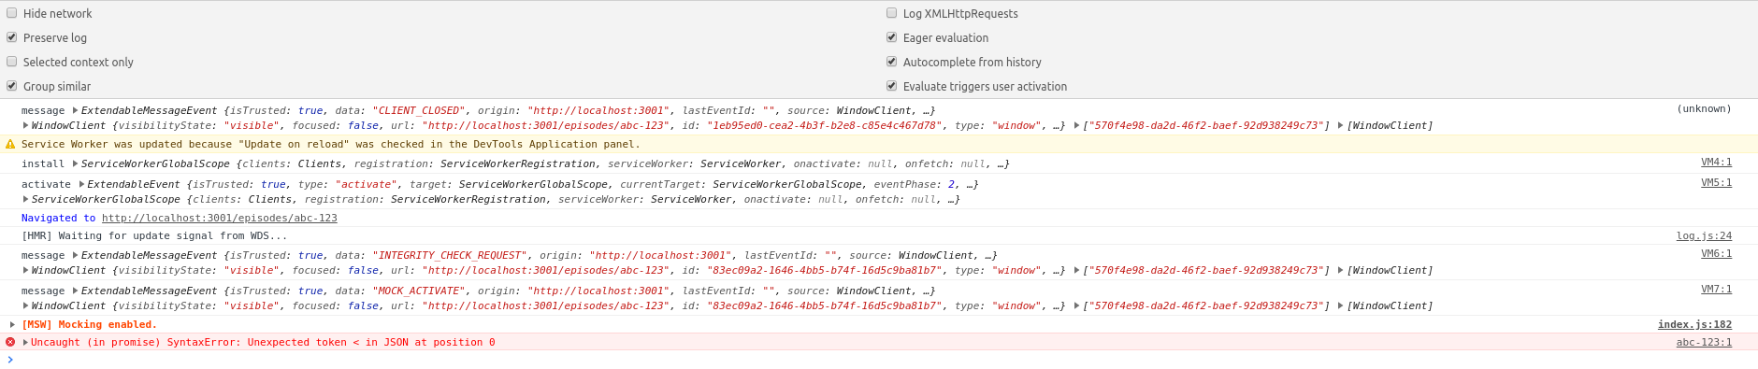The image size is (1758, 369).
Task: Uncheck Evaluate triggers user activation
Action: pyautogui.click(x=892, y=86)
